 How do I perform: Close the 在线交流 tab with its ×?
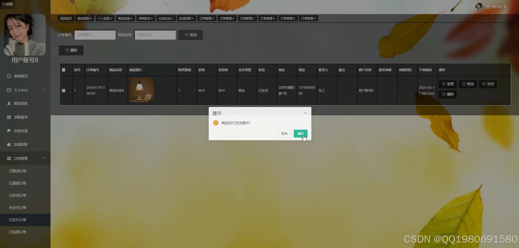pyautogui.click(x=172, y=18)
